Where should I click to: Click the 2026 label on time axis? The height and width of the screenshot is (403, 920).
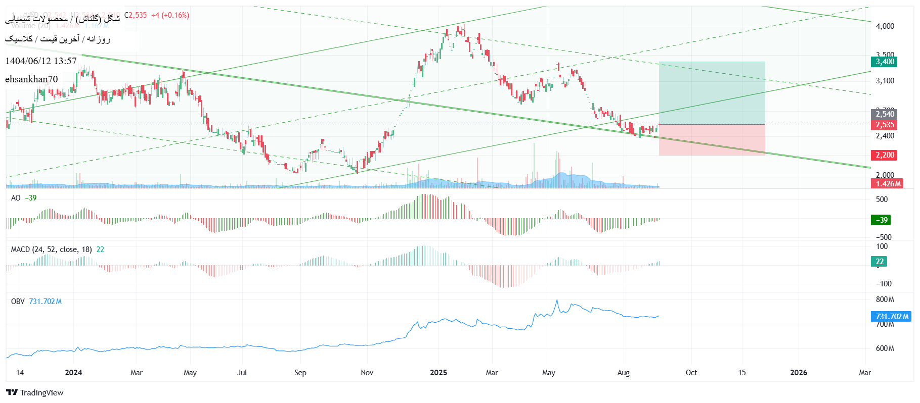pos(798,373)
